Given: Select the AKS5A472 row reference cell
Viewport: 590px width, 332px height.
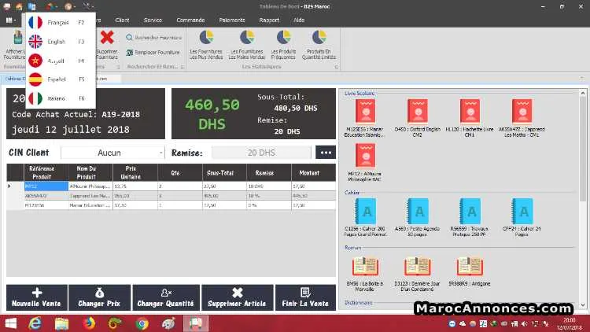Looking at the screenshot, I should click(x=46, y=196).
